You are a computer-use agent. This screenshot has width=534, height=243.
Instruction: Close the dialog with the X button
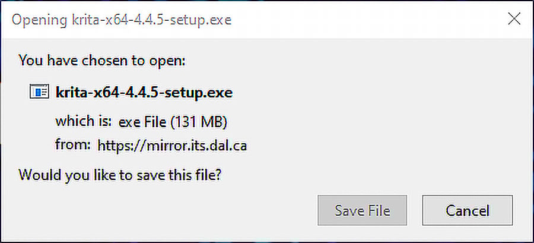(514, 20)
